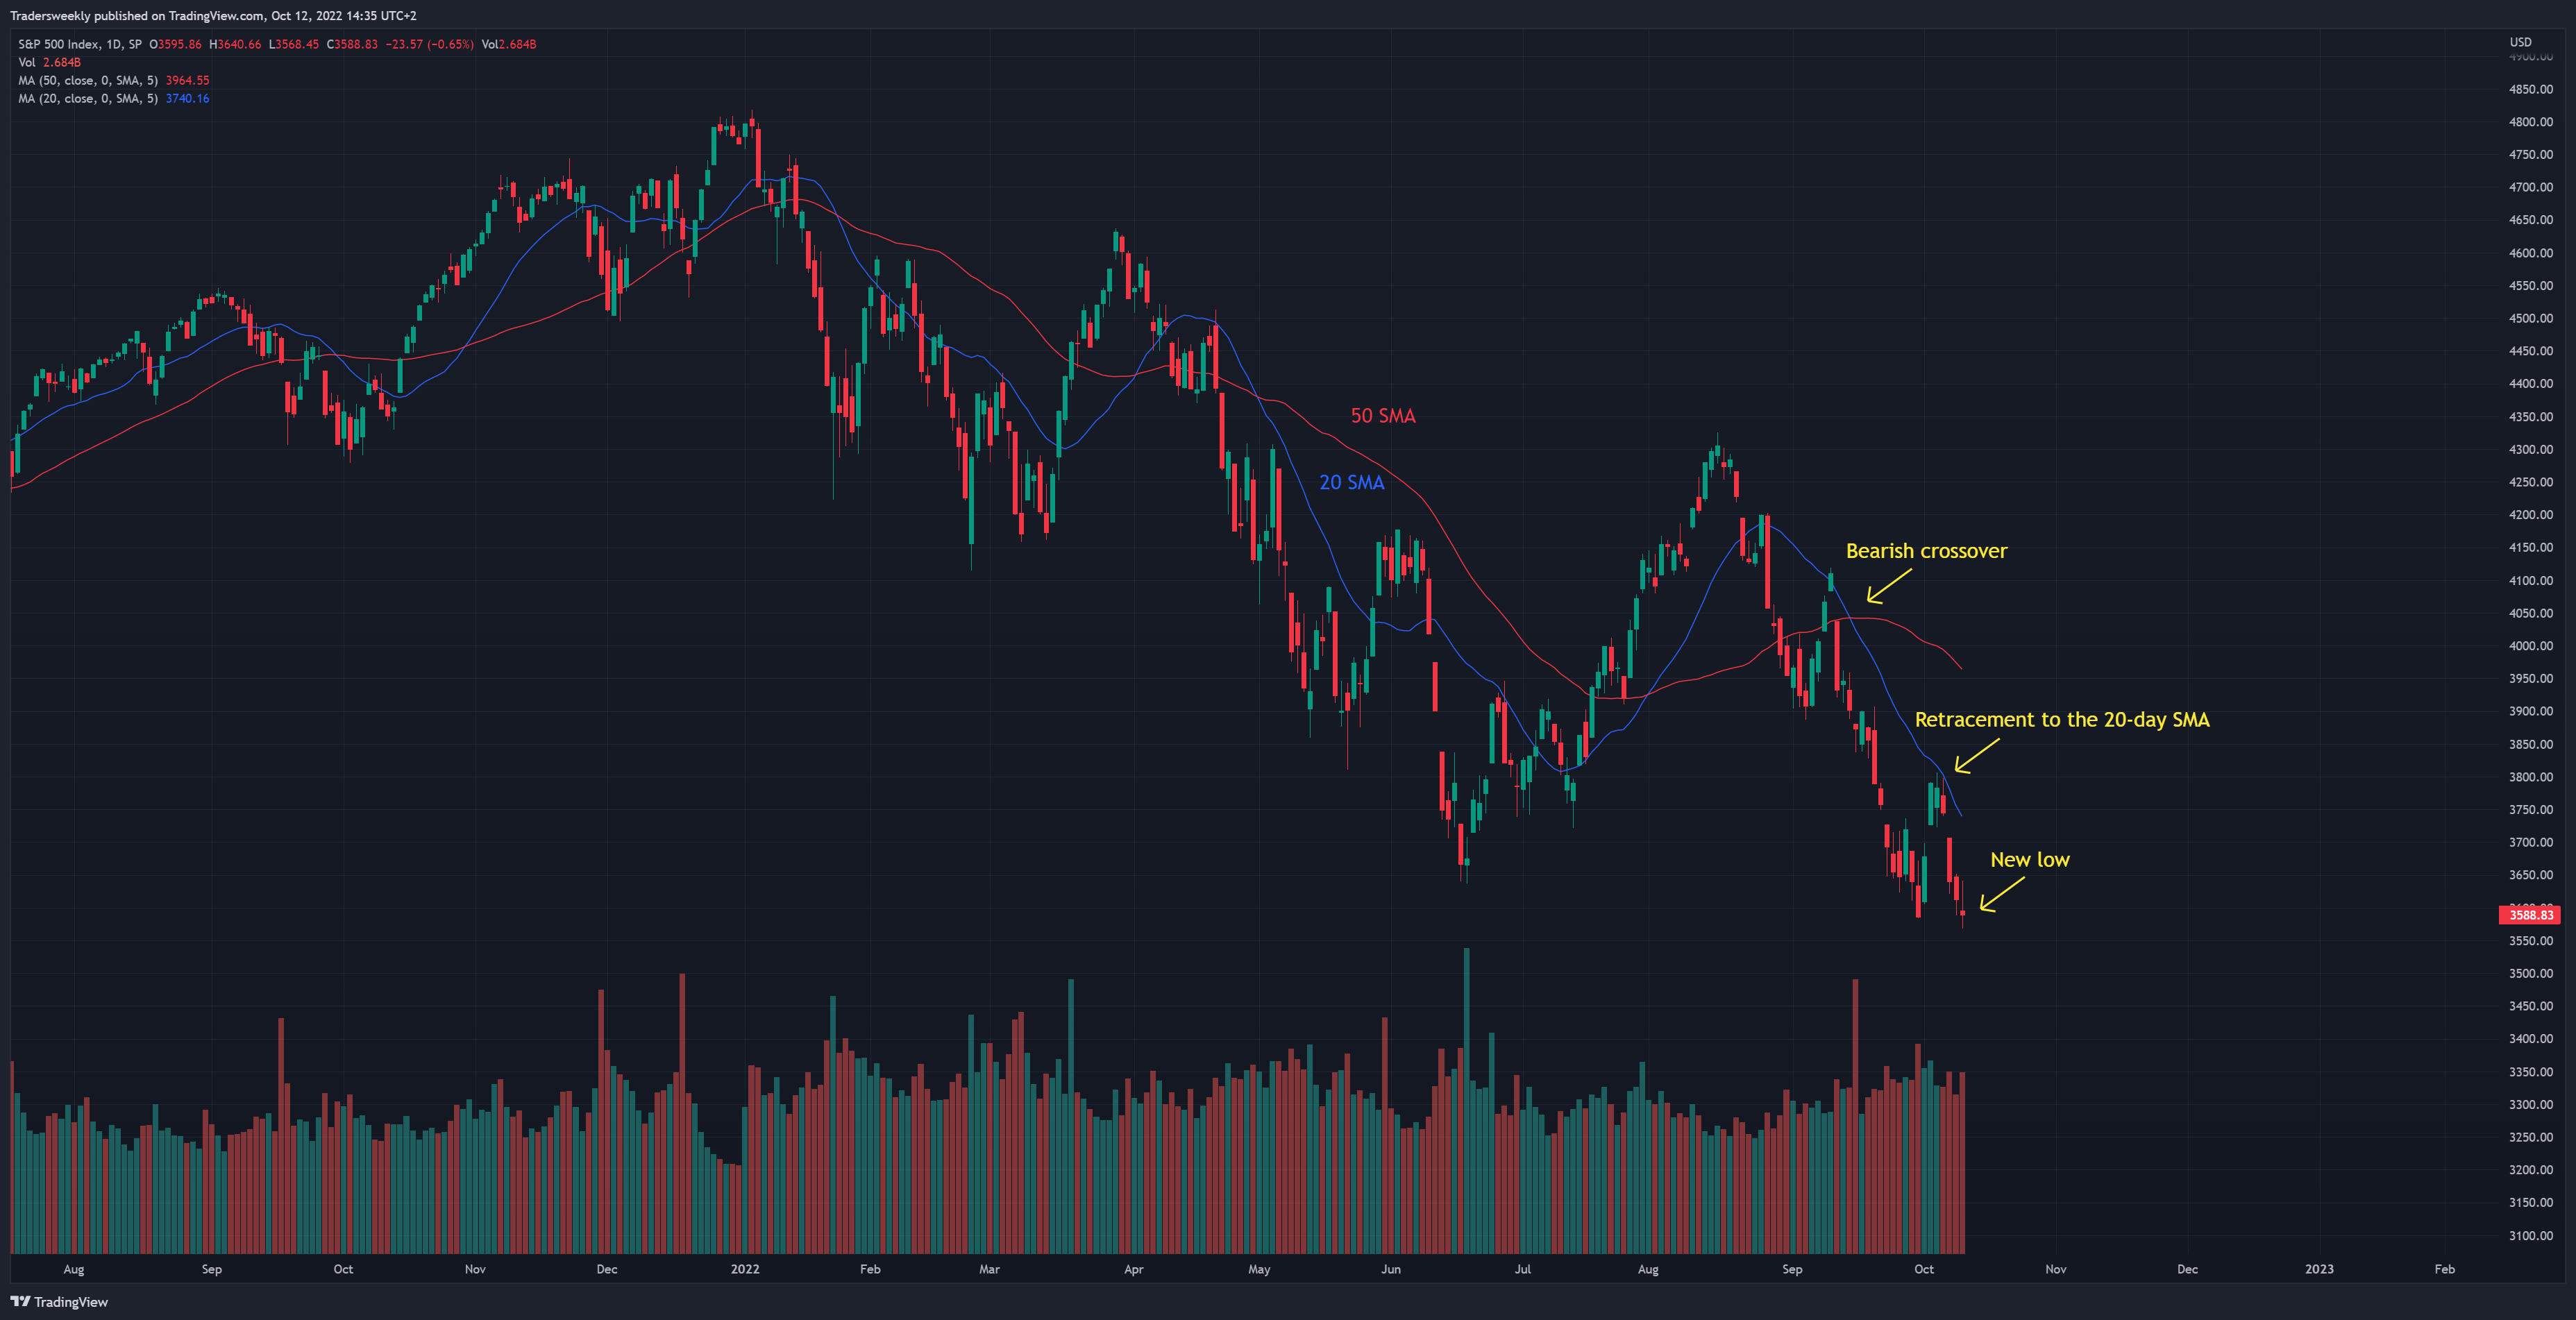Click the 'Bearish crossover' annotation text
2576x1320 pixels.
click(x=1926, y=551)
